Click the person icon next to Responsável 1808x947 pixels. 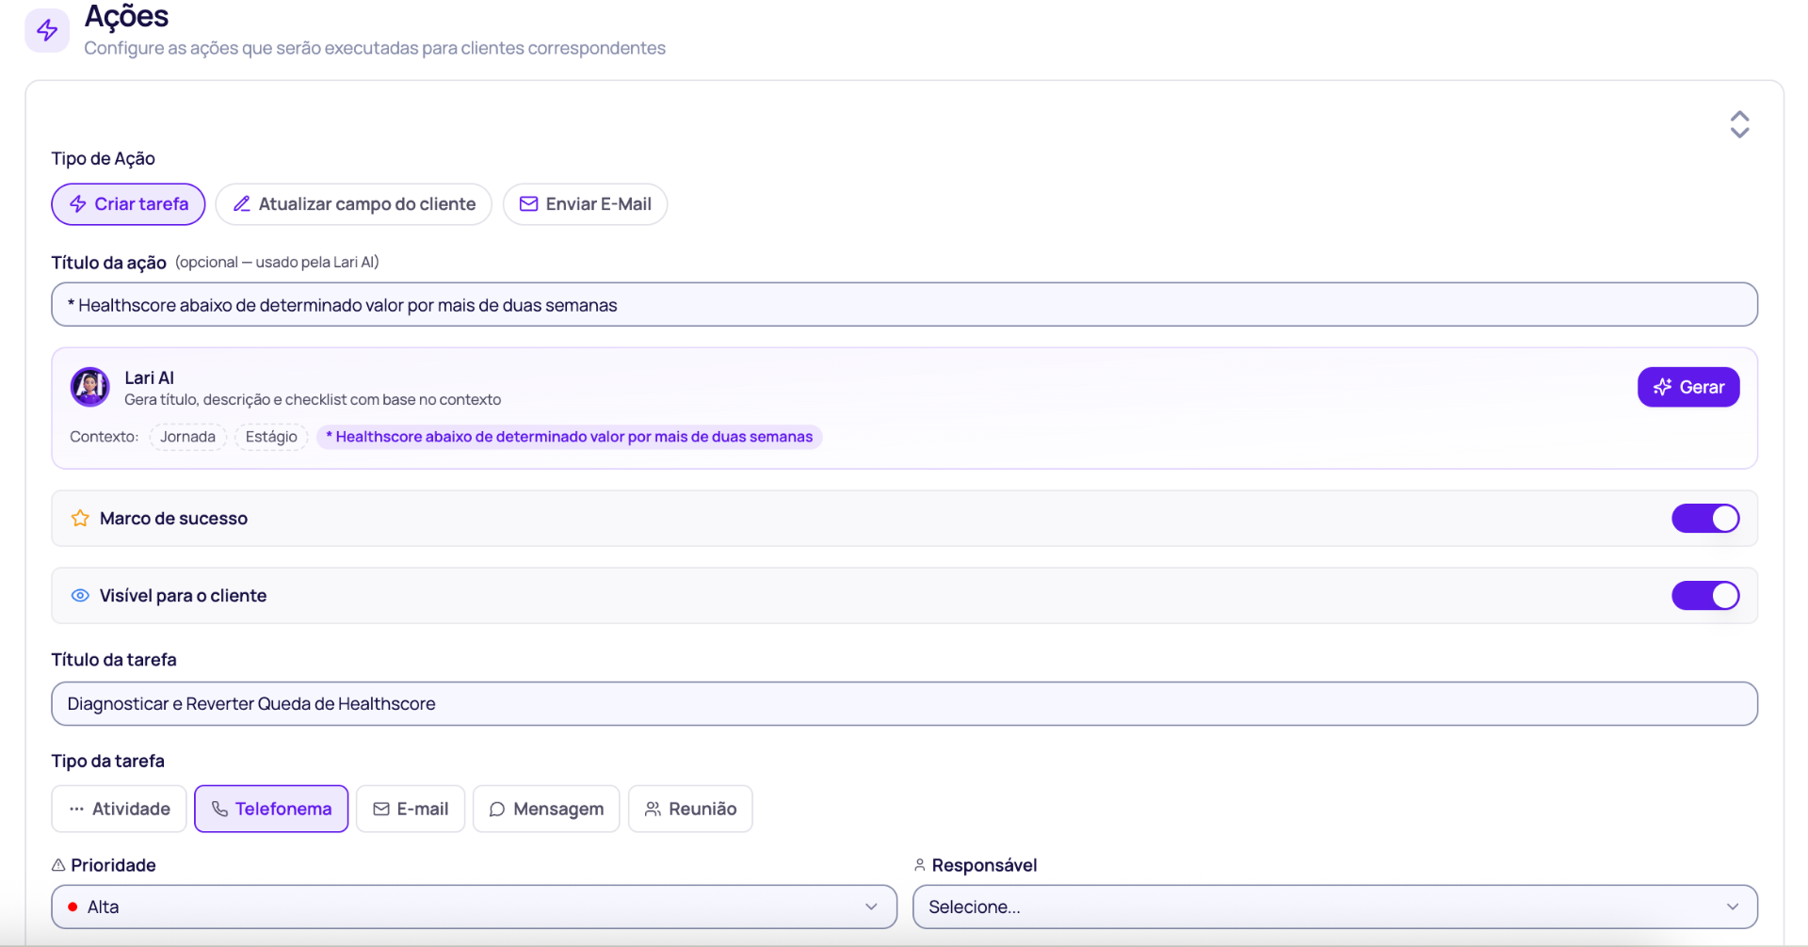point(920,865)
